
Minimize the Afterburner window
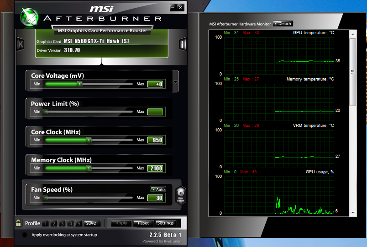click(173, 7)
